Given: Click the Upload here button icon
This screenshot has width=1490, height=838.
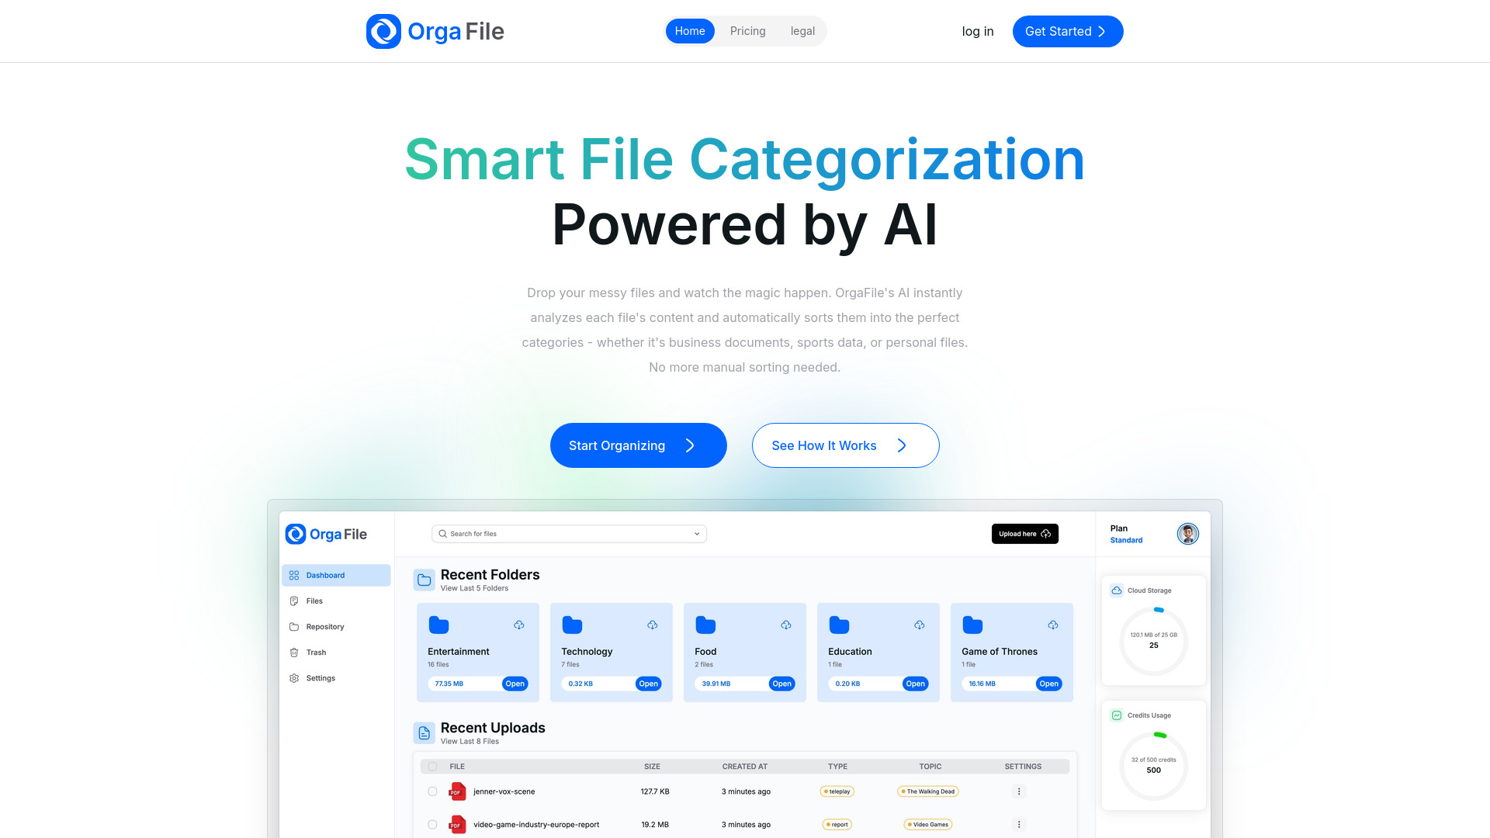Looking at the screenshot, I should (x=1047, y=533).
